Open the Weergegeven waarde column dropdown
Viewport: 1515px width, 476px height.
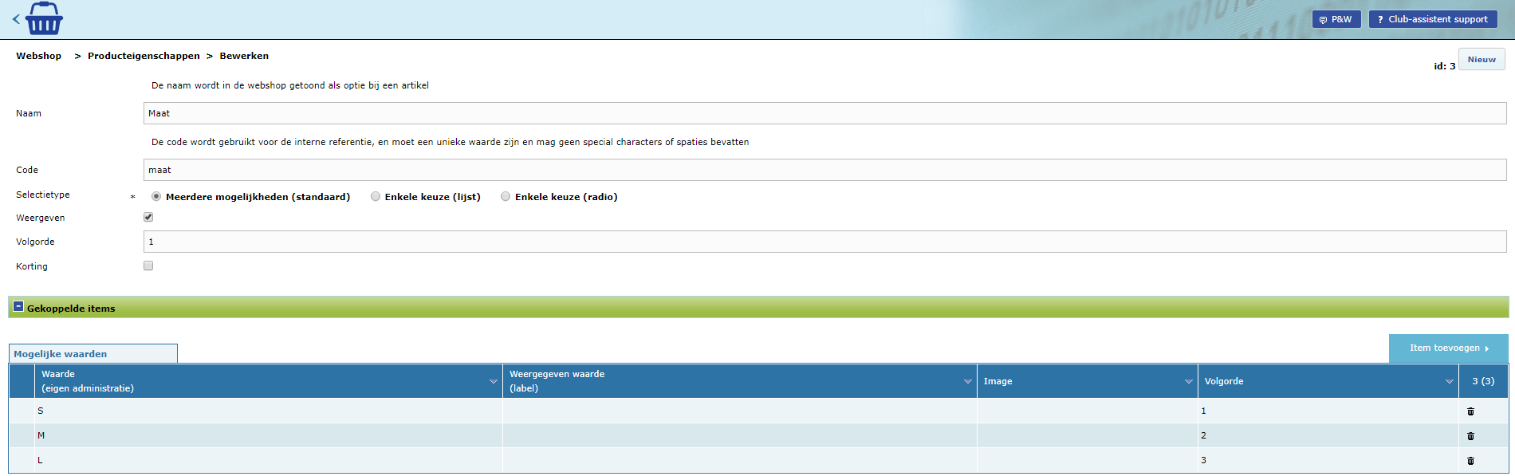coord(967,382)
